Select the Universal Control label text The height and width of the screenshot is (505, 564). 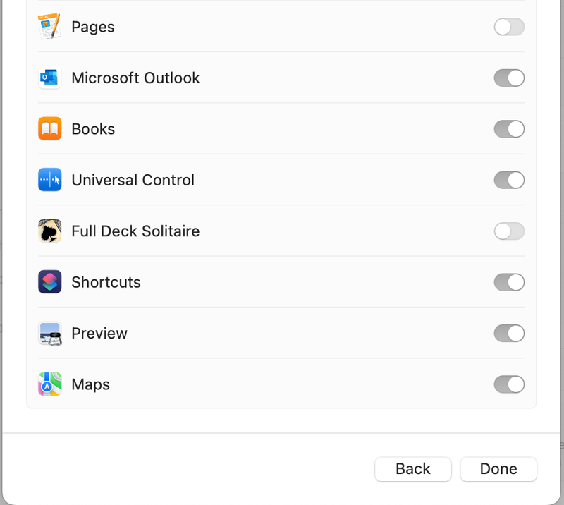pyautogui.click(x=133, y=180)
